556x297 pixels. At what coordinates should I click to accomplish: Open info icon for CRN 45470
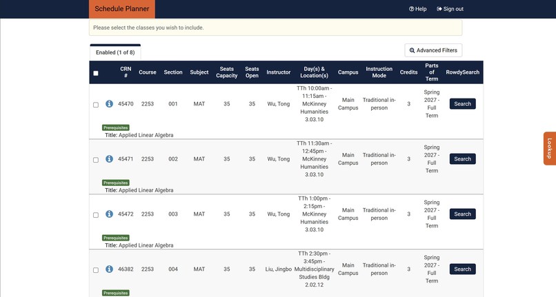tap(109, 104)
